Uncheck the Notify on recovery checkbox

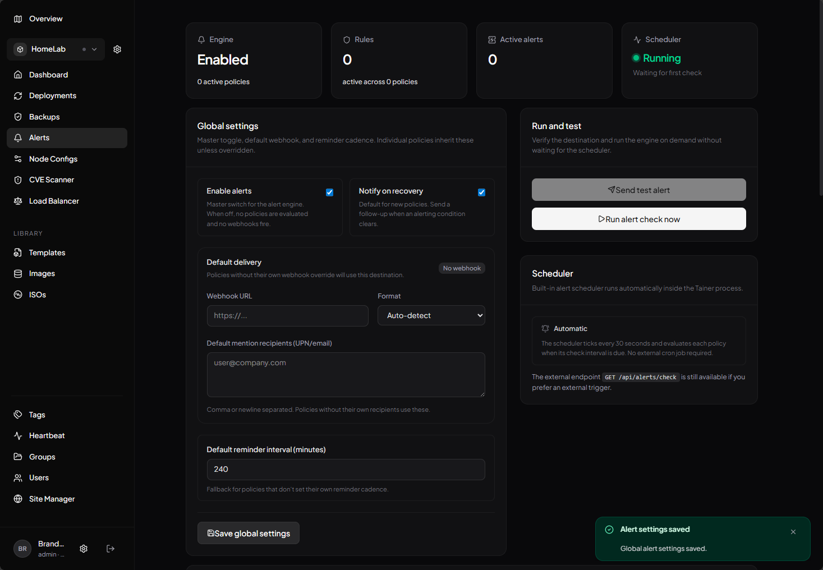481,192
